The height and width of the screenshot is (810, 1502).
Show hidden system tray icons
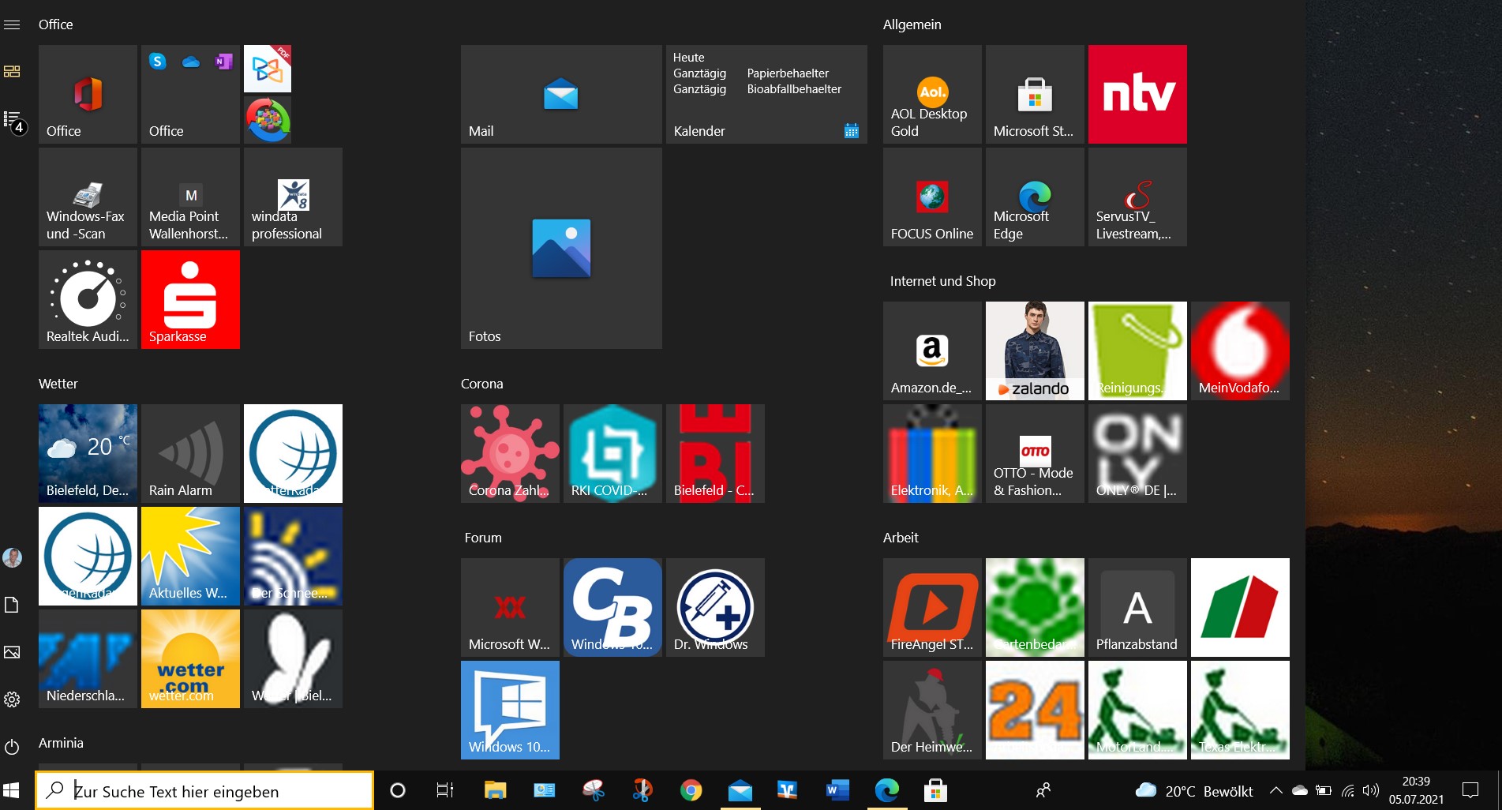(x=1275, y=790)
